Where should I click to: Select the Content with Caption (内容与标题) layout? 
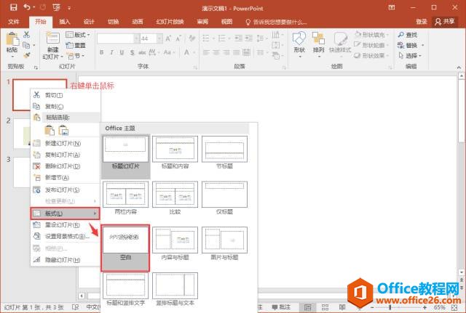(x=175, y=244)
